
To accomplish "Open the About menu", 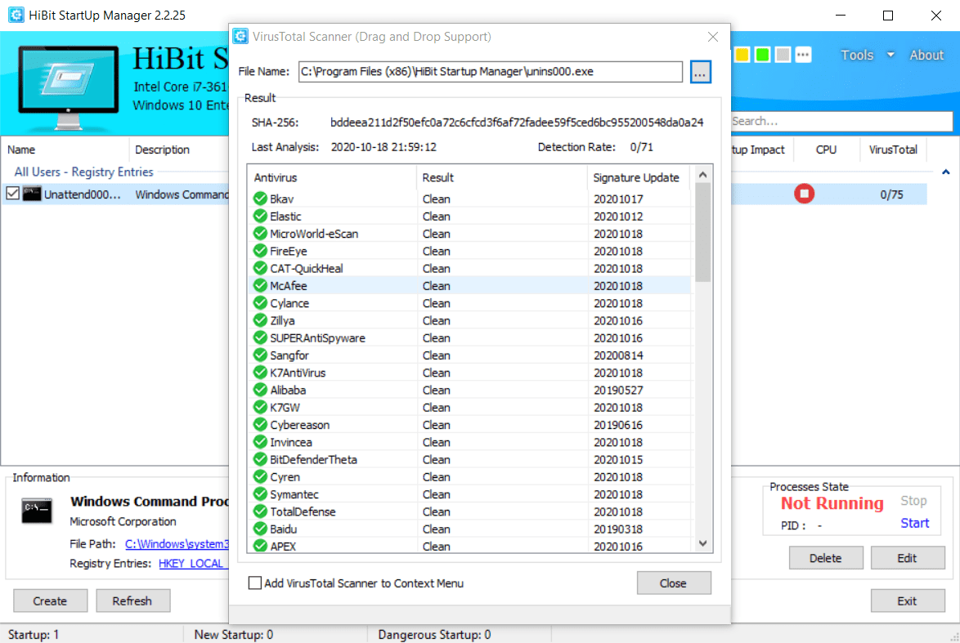I will pos(926,55).
